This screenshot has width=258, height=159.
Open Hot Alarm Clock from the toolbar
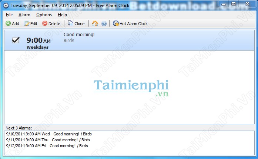coord(130,24)
